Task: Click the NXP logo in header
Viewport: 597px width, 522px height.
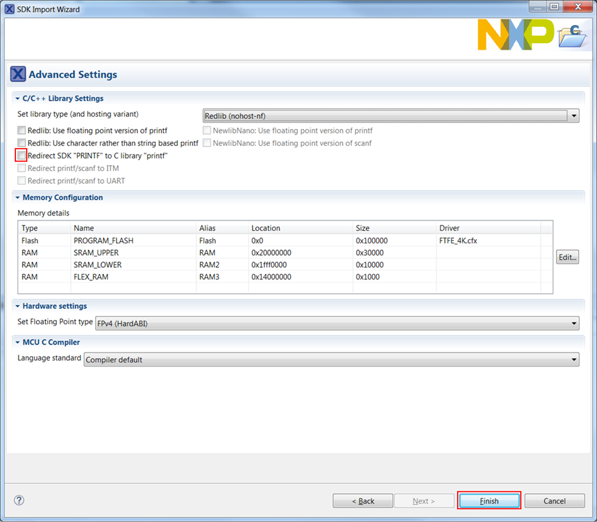Action: [515, 34]
